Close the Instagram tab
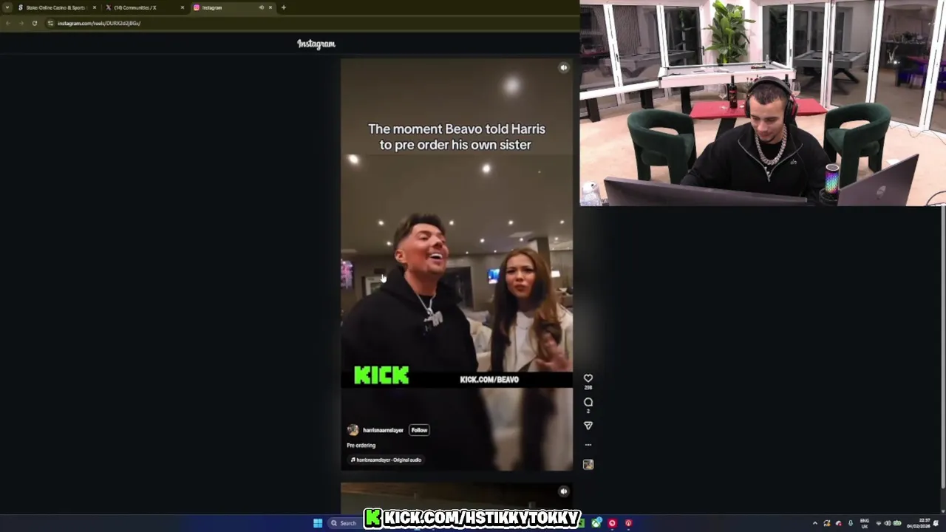Screen dimensions: 946x532 coord(270,7)
